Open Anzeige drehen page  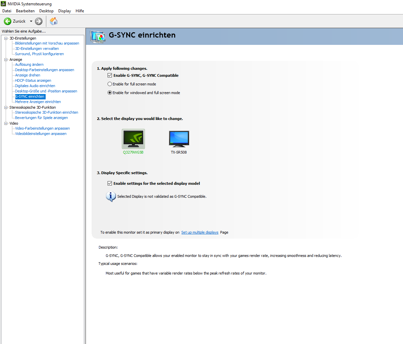pyautogui.click(x=28, y=75)
